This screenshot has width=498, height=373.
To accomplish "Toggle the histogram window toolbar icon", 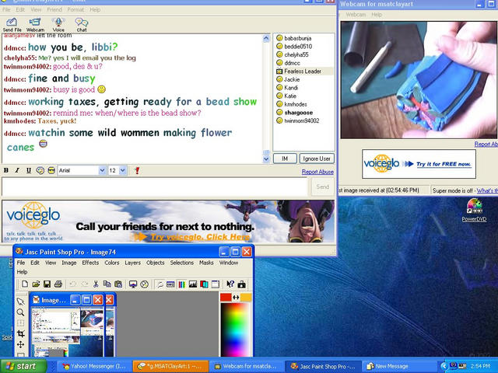I will point(193,284).
